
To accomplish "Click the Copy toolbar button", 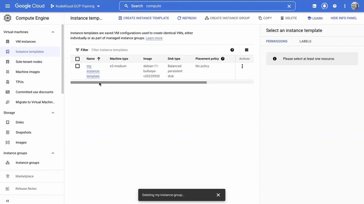I will pos(265,18).
